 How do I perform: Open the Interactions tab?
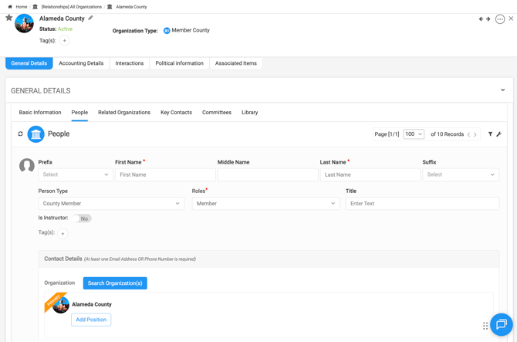(130, 63)
